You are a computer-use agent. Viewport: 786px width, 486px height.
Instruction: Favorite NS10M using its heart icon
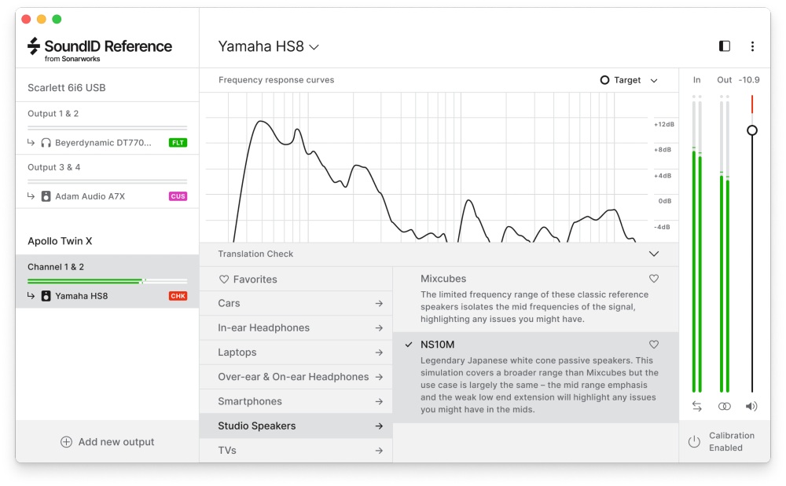[x=653, y=344]
